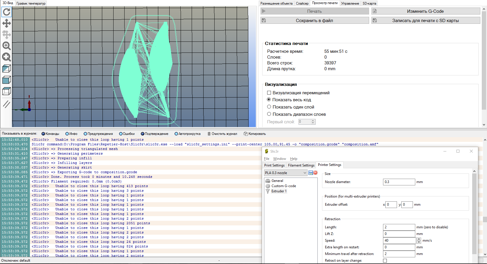Open the PLA 0.3 nozzle preset dropdown
This screenshot has width=487, height=264.
[x=285, y=173]
